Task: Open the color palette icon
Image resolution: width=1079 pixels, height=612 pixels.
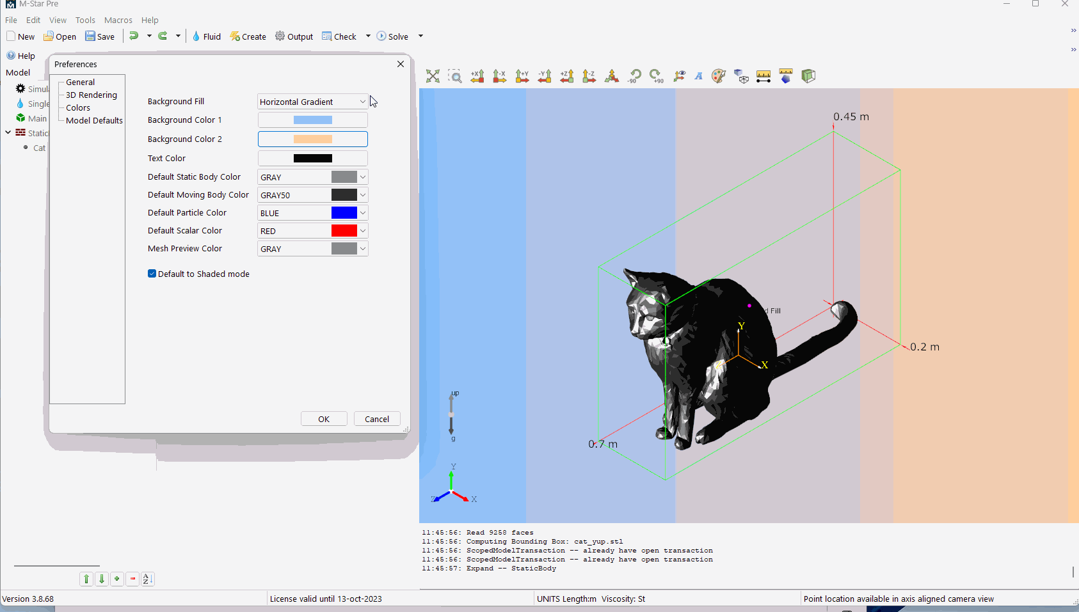Action: click(x=719, y=76)
